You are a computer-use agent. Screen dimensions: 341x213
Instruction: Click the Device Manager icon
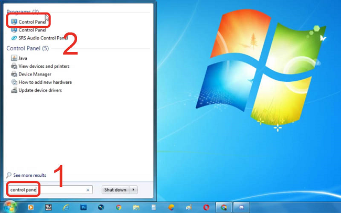14,74
